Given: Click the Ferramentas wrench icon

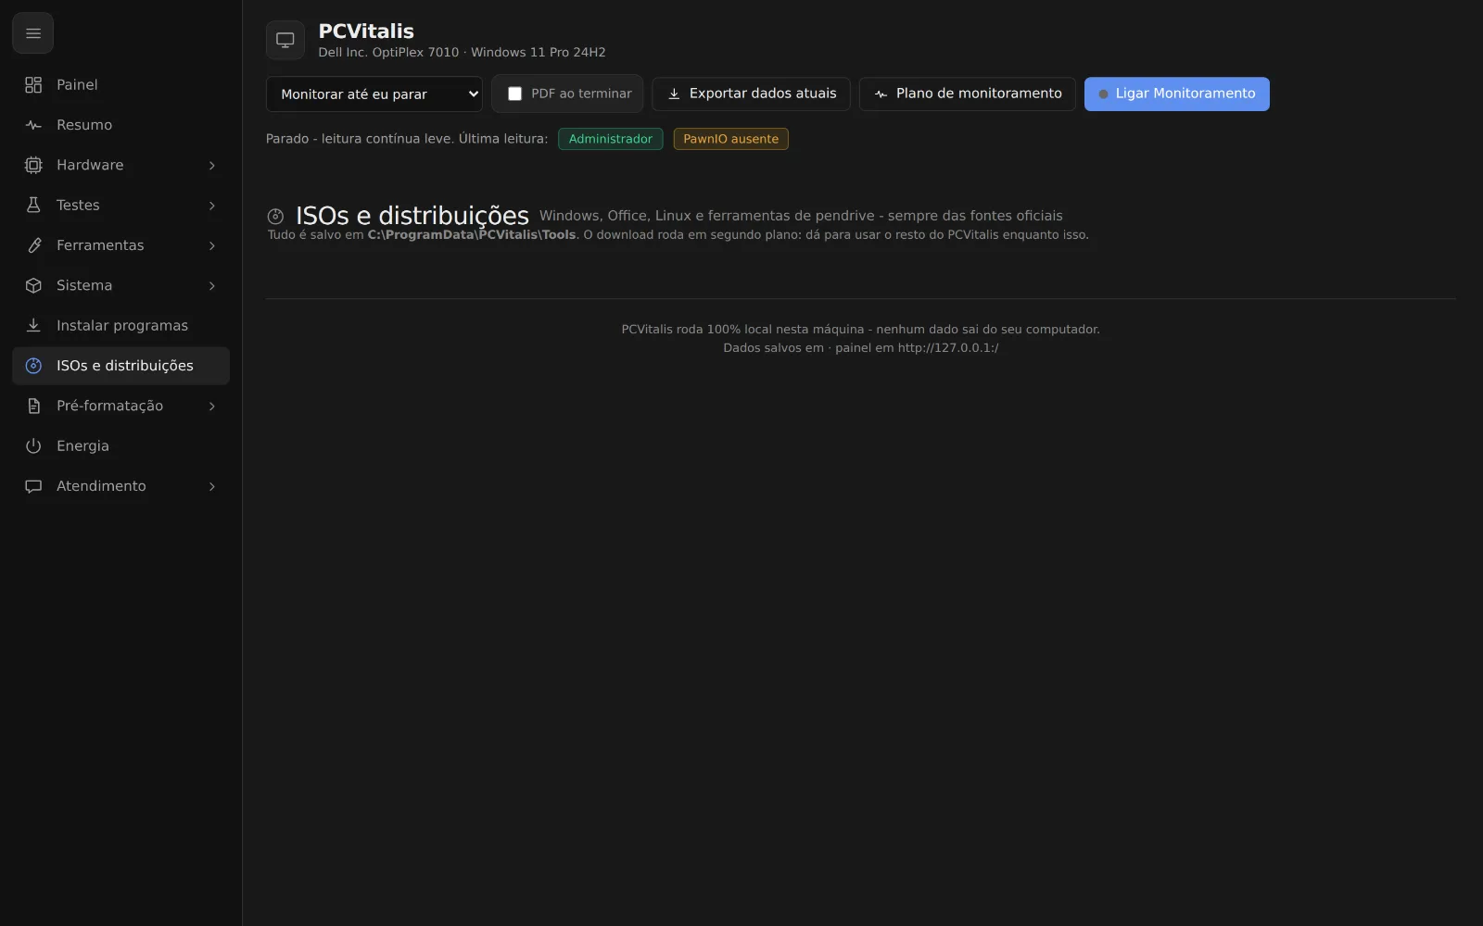Looking at the screenshot, I should pyautogui.click(x=33, y=245).
